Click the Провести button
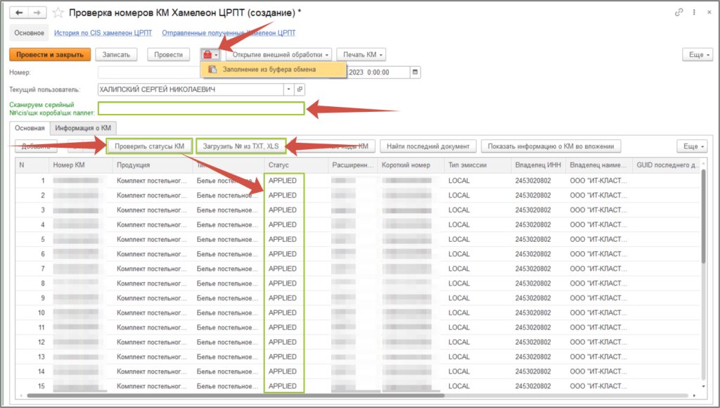Viewport: 720px width, 408px height. [169, 55]
